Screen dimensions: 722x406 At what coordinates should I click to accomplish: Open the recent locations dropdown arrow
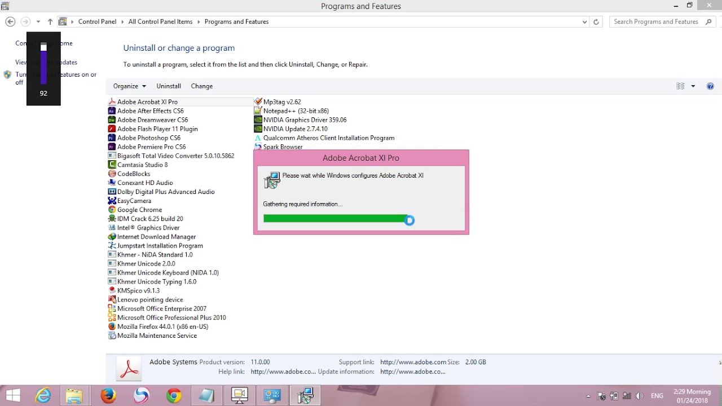[38, 21]
